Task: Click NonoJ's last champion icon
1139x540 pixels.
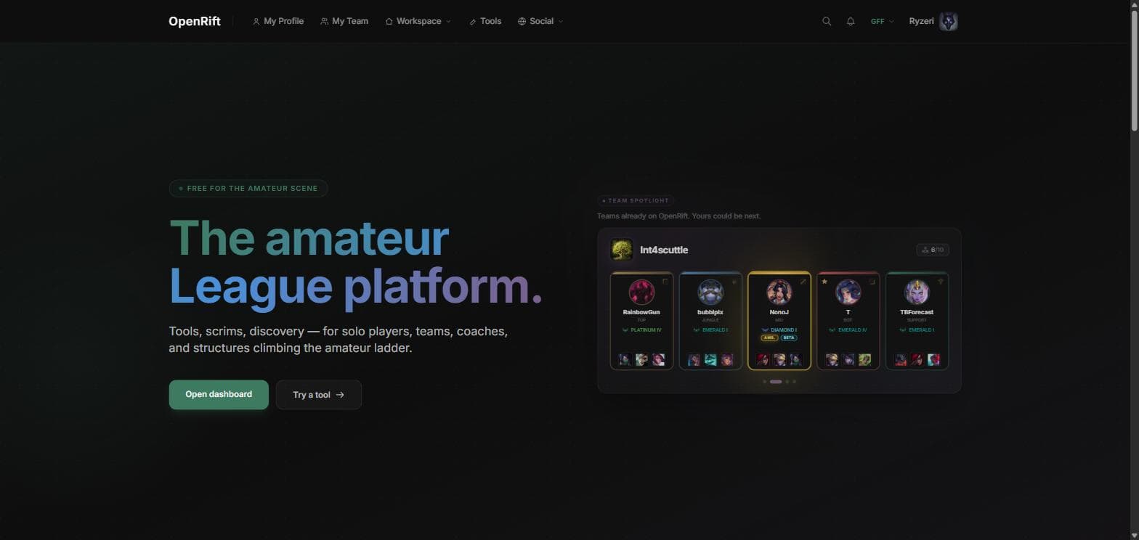Action: pyautogui.click(x=796, y=360)
